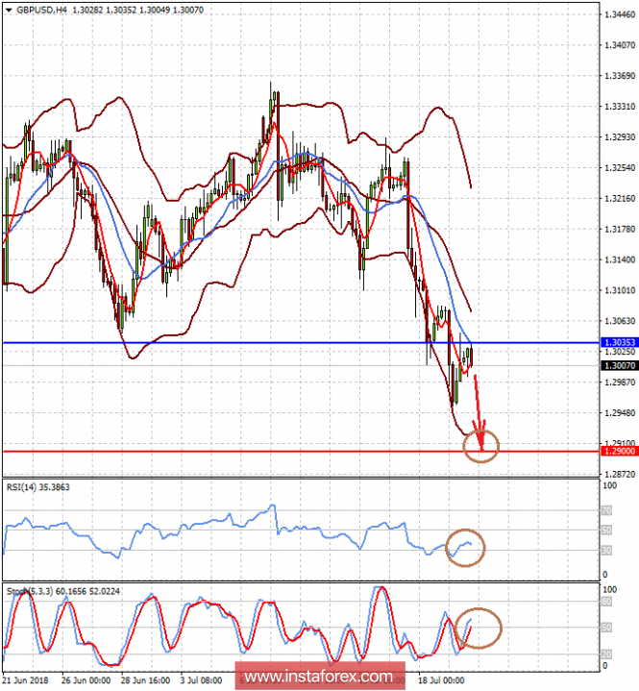The image size is (639, 691).
Task: Click the 26 Jun 00:00 date label
Action: (x=87, y=679)
